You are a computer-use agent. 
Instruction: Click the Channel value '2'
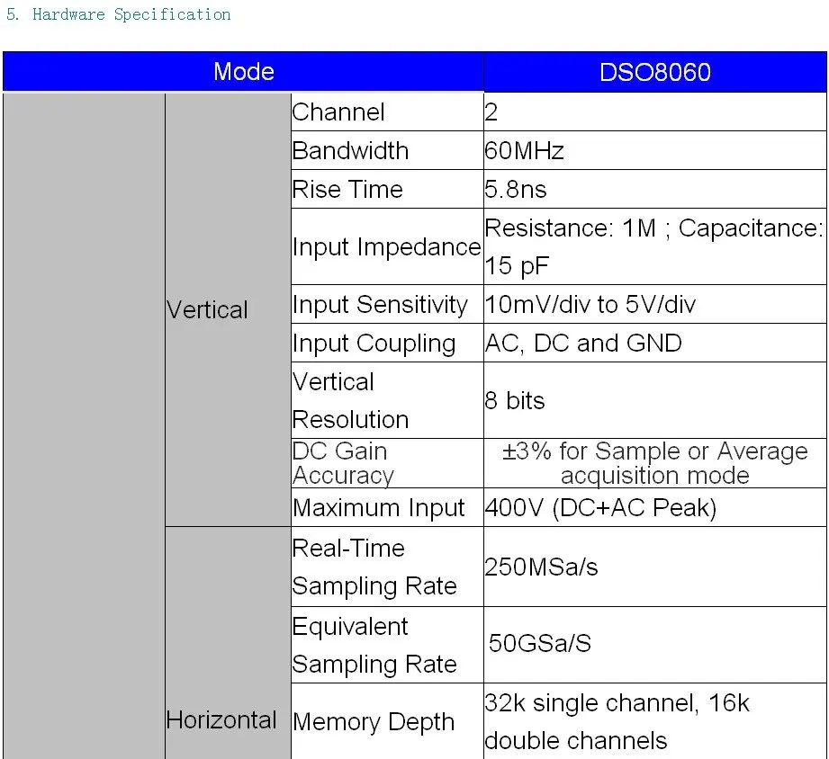491,112
